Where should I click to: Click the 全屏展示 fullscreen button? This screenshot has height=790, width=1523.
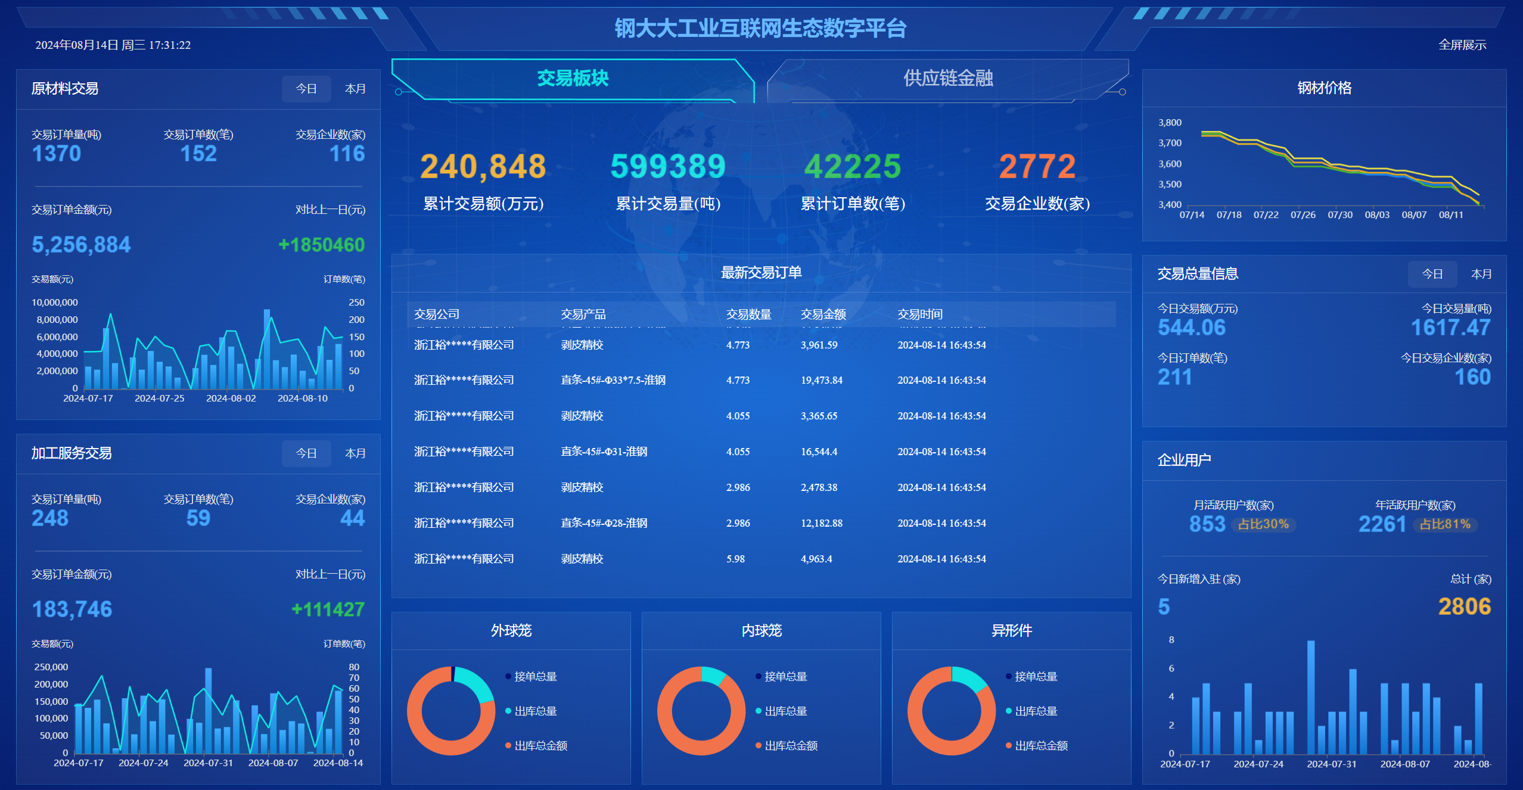(x=1462, y=45)
